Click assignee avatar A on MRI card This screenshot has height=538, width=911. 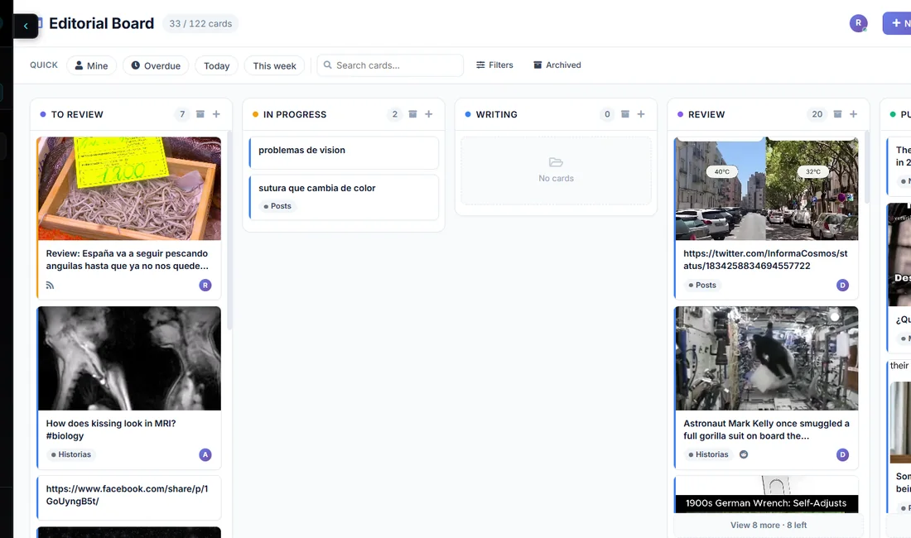[205, 454]
